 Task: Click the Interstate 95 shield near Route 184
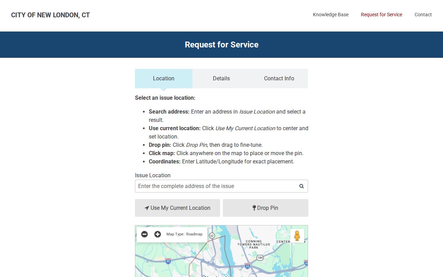pyautogui.click(x=247, y=266)
